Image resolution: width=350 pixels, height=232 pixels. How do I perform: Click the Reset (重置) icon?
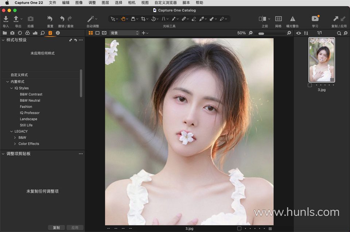pos(50,19)
